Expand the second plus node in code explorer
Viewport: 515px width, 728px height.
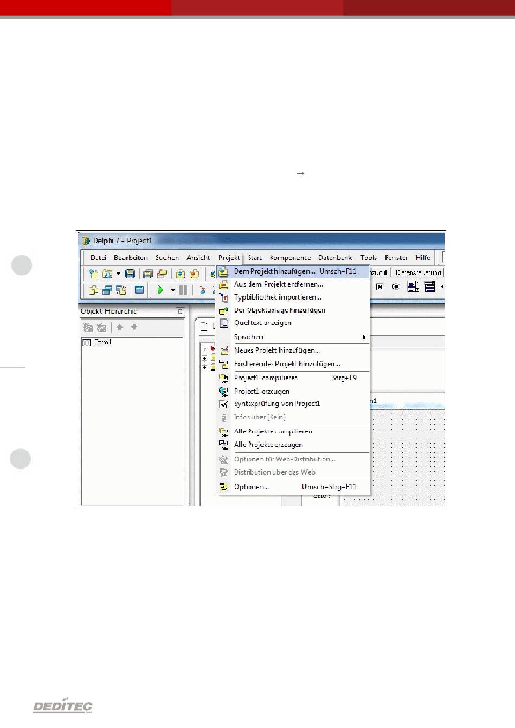[204, 368]
